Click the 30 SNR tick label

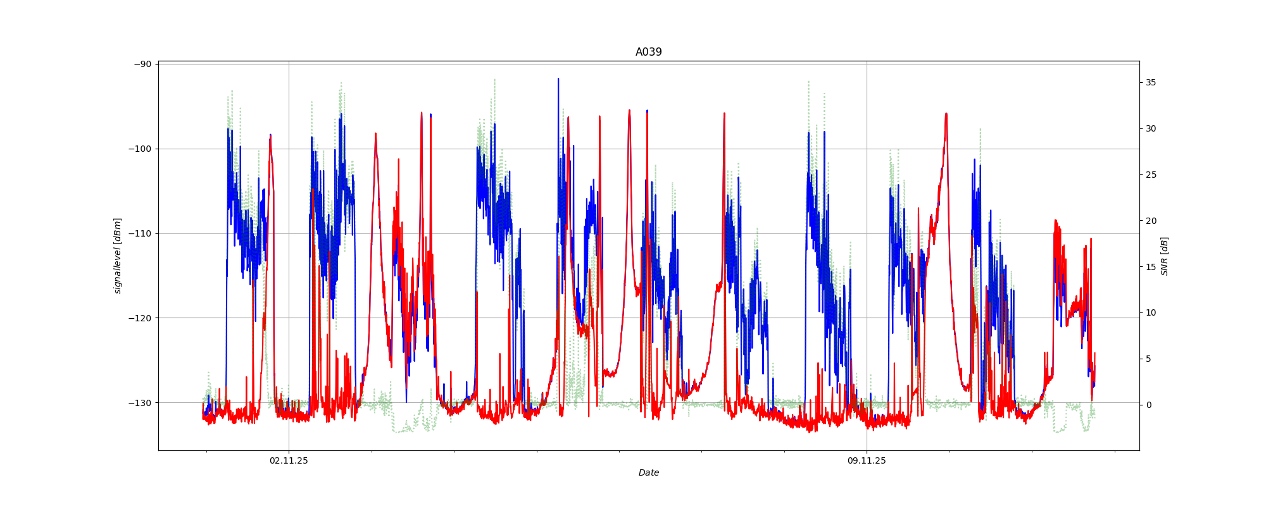[x=1150, y=129]
